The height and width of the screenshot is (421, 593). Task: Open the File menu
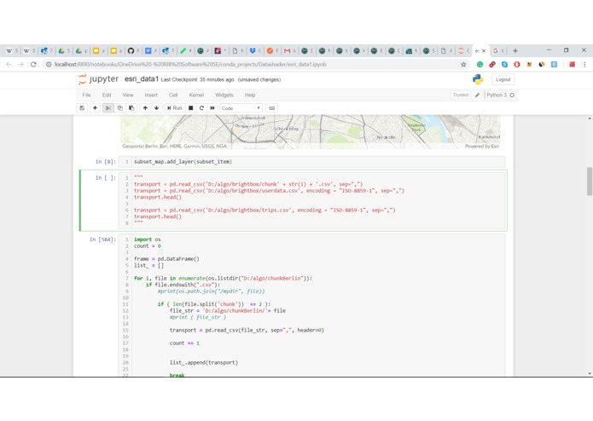(87, 95)
